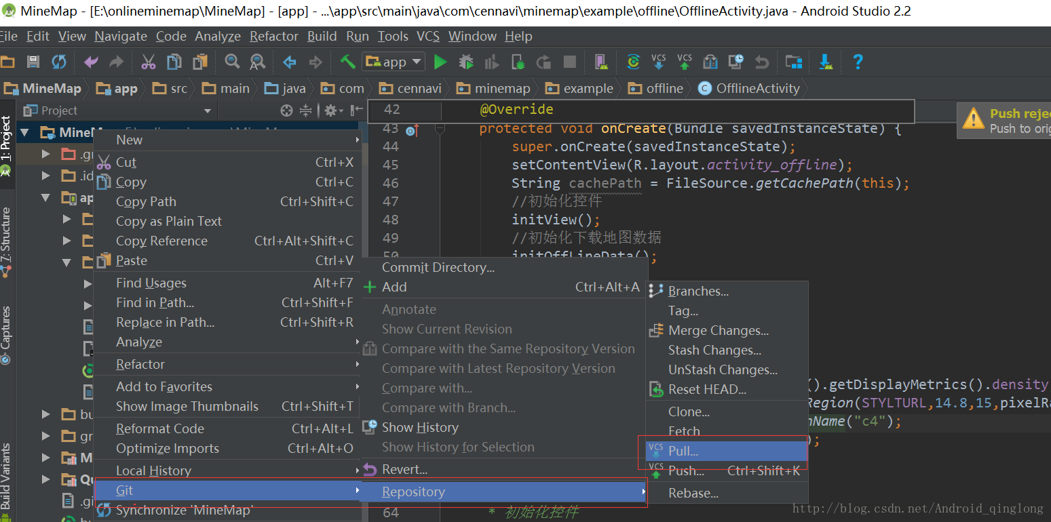Click the Synchronize toolbar icon
Screen dimensions: 1051x522
59,62
